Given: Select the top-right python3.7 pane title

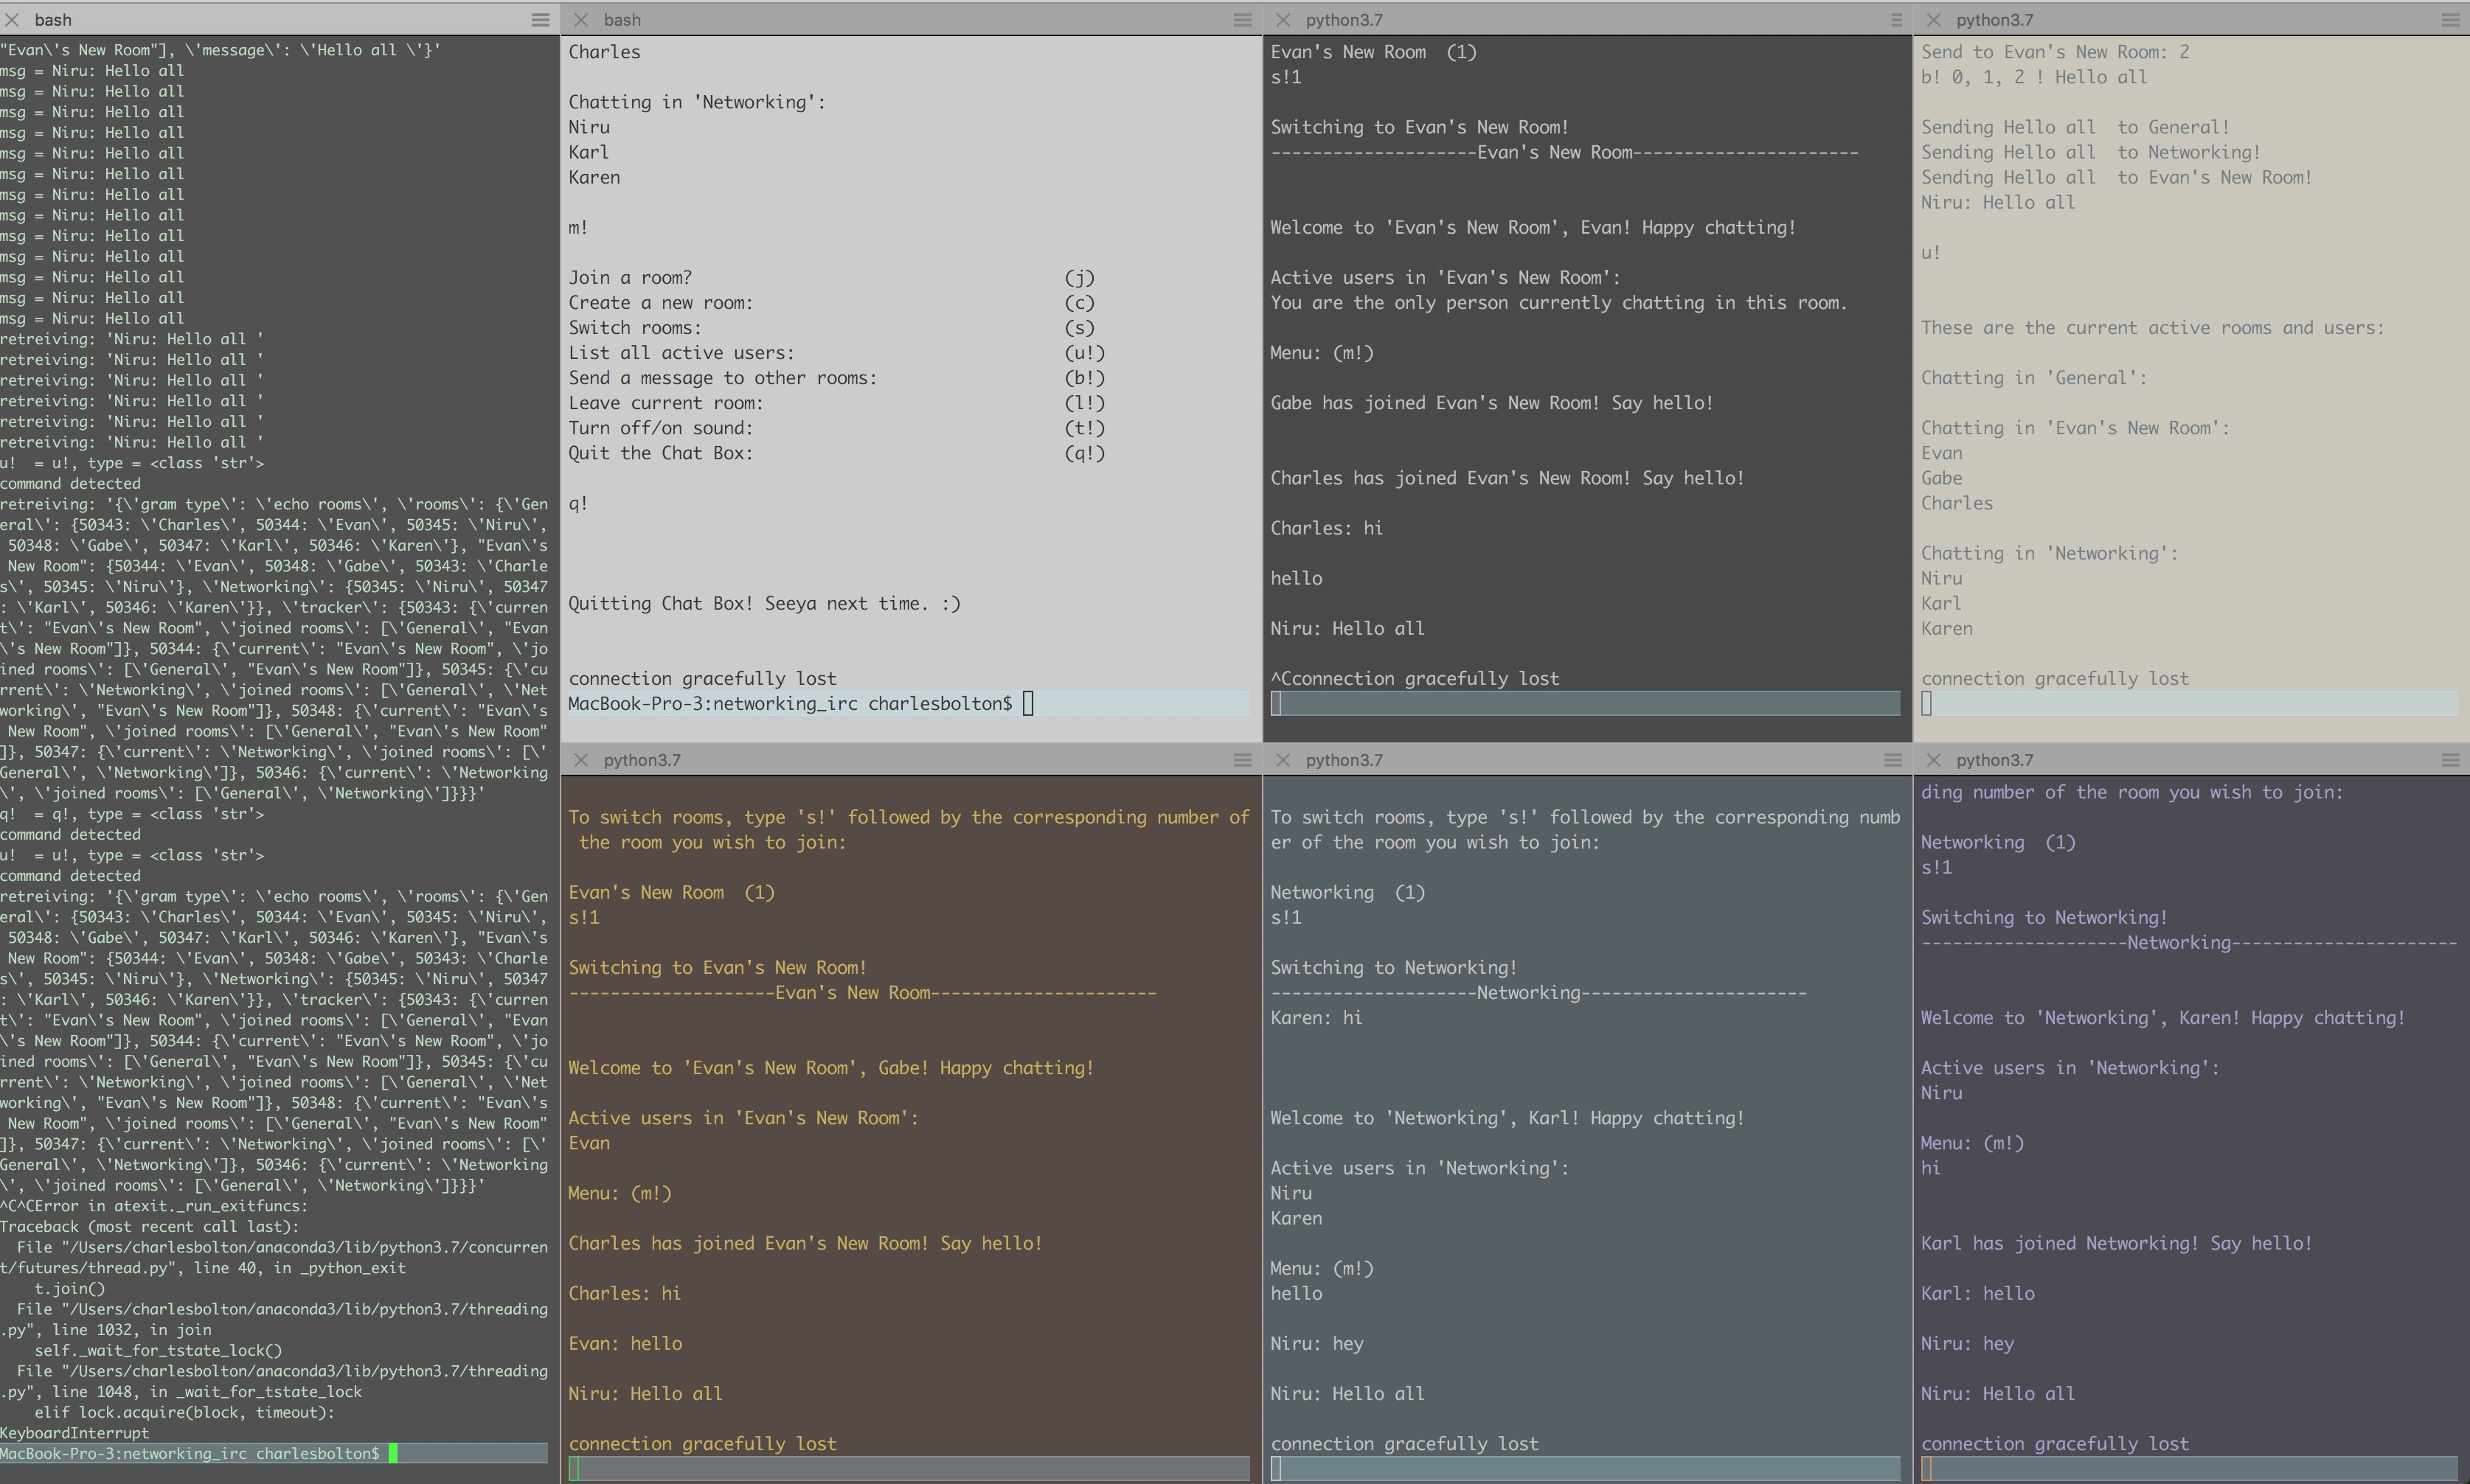Looking at the screenshot, I should [1995, 19].
